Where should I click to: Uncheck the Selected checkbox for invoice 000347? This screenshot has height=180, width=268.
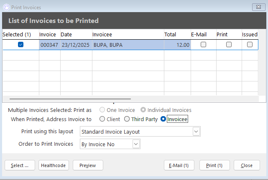pyautogui.click(x=20, y=45)
